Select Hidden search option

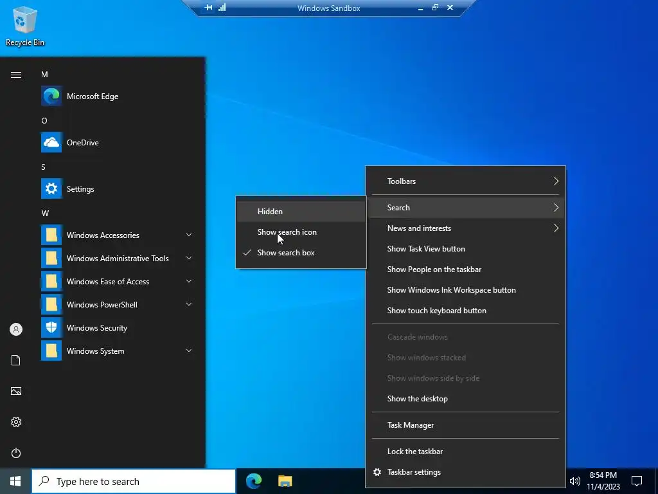[301, 211]
